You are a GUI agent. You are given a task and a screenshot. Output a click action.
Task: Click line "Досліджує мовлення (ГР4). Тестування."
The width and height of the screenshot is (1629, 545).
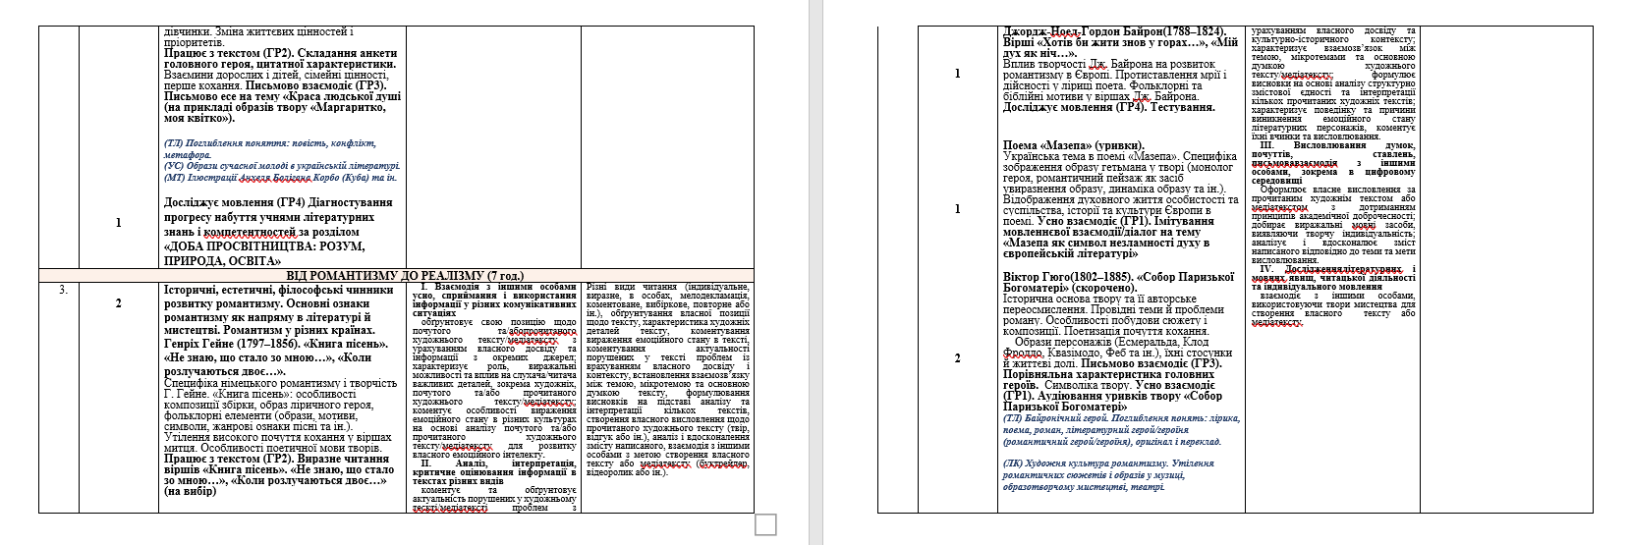coord(1108,108)
